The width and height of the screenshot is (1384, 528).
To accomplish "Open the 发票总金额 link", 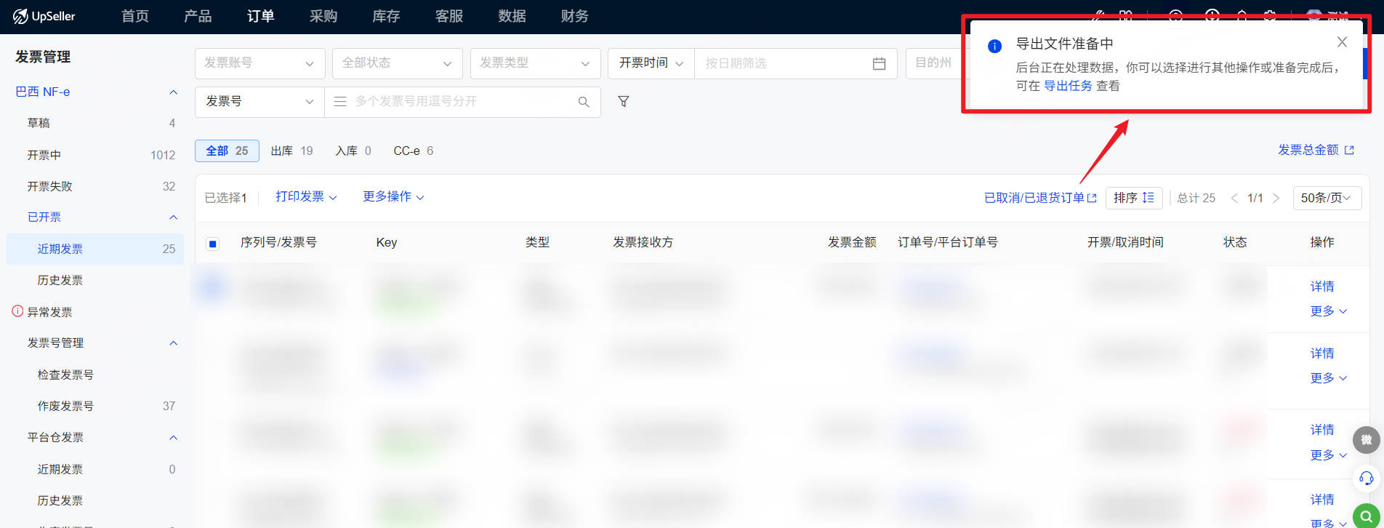I will click(x=1308, y=150).
